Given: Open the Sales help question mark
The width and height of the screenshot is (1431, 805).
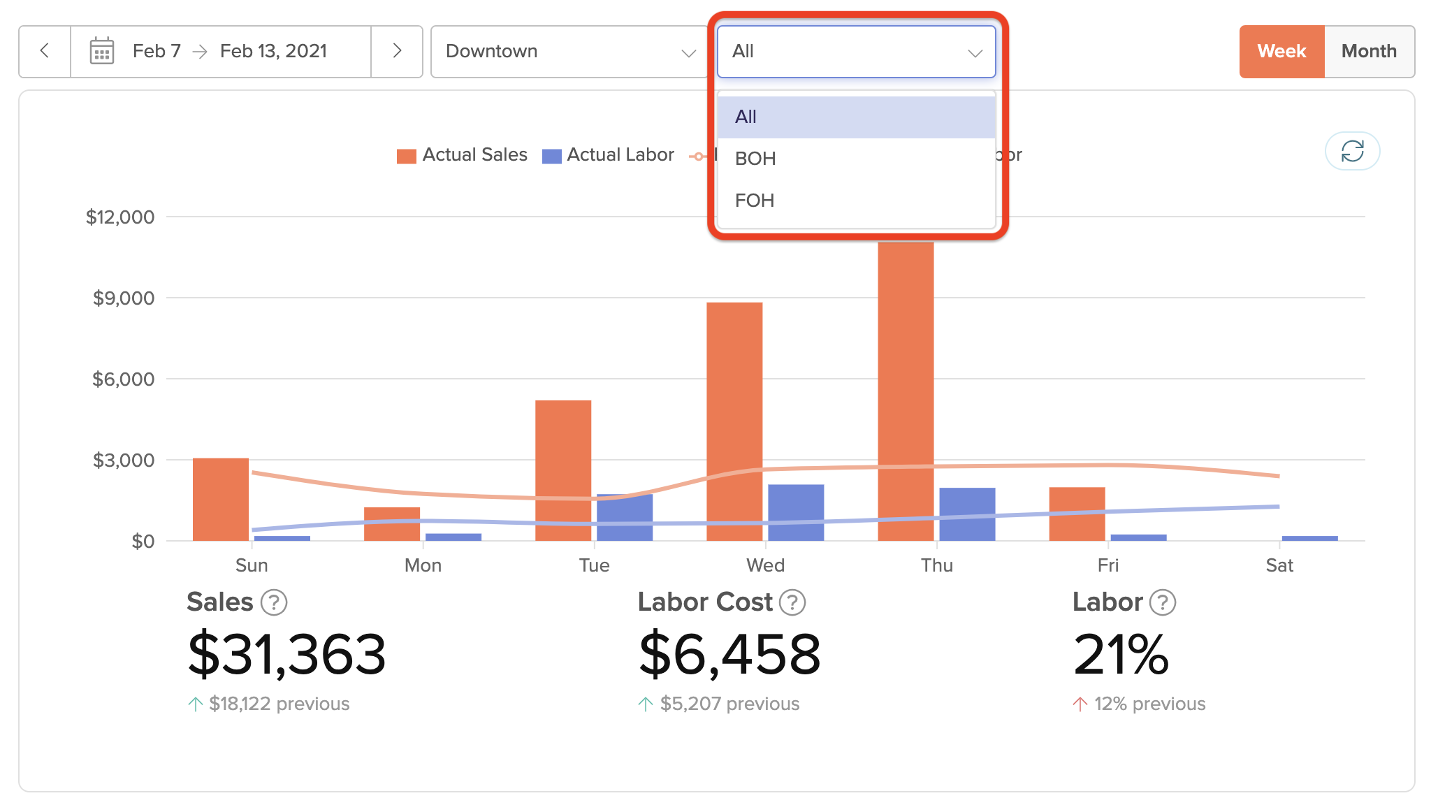Looking at the screenshot, I should tap(274, 602).
